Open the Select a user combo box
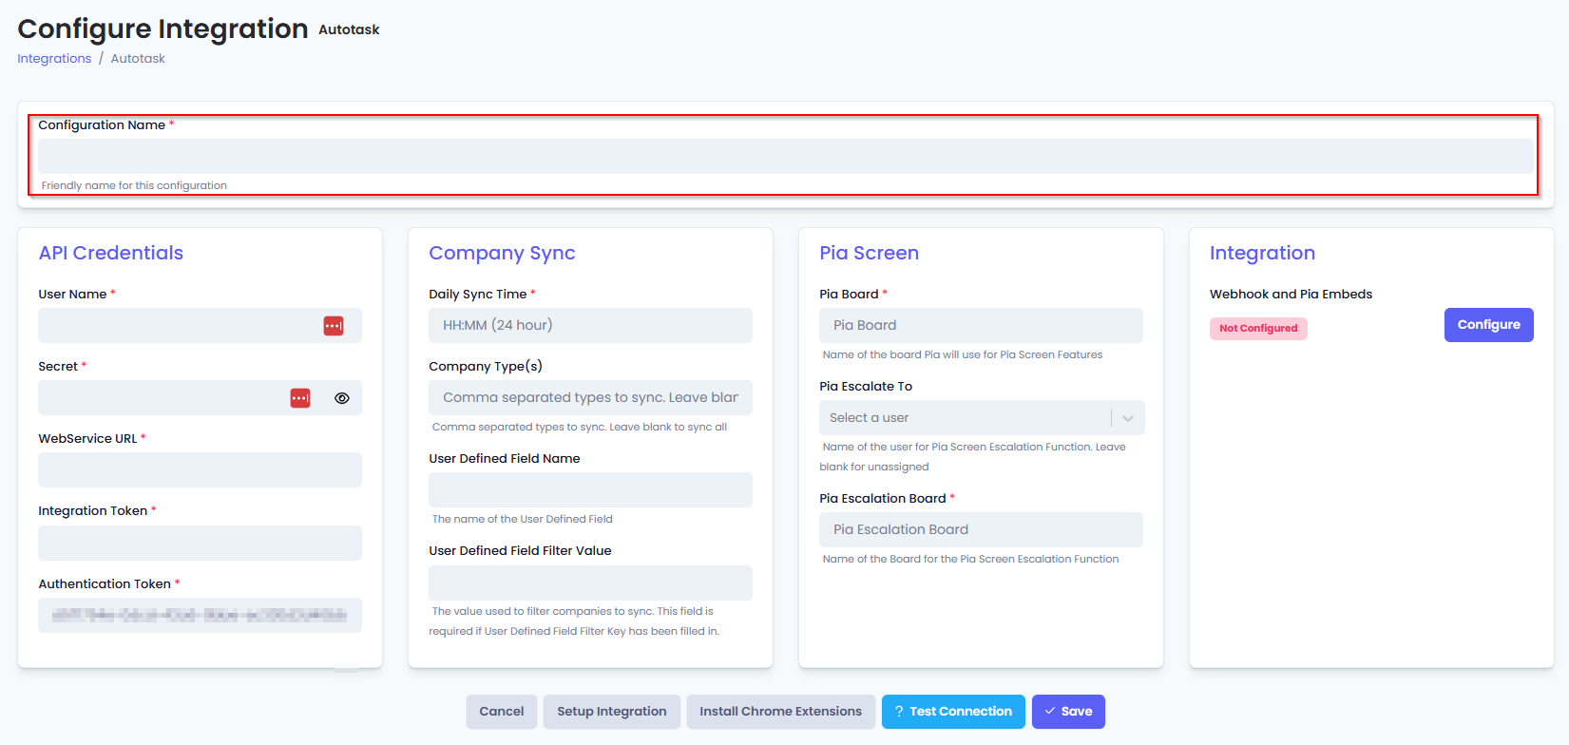The image size is (1569, 745). click(x=982, y=418)
